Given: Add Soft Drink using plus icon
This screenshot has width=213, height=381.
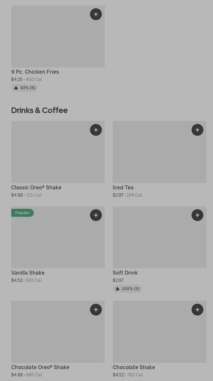Looking at the screenshot, I should tap(197, 215).
